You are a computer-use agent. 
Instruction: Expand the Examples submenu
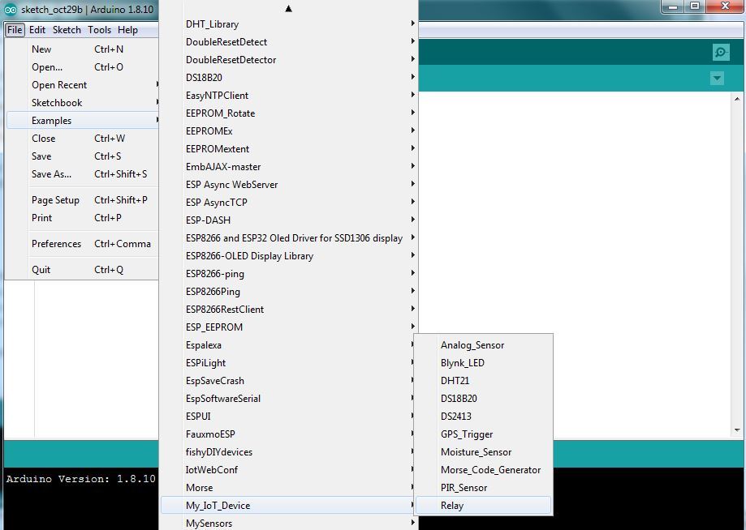pyautogui.click(x=82, y=121)
